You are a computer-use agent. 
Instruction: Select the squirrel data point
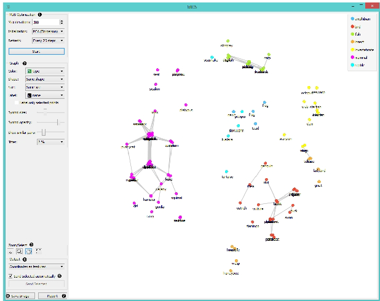(x=176, y=193)
